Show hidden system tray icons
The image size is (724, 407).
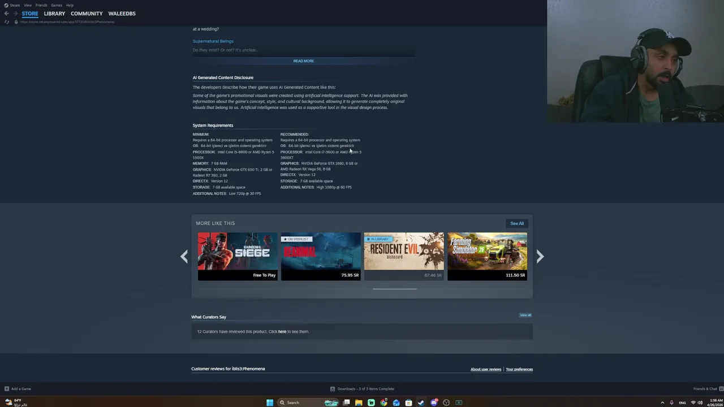(662, 402)
